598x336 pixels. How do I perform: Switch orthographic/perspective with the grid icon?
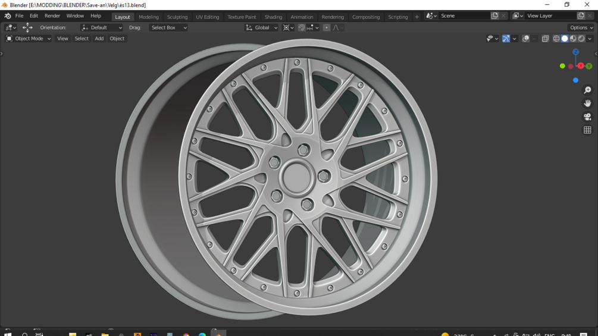pyautogui.click(x=587, y=130)
